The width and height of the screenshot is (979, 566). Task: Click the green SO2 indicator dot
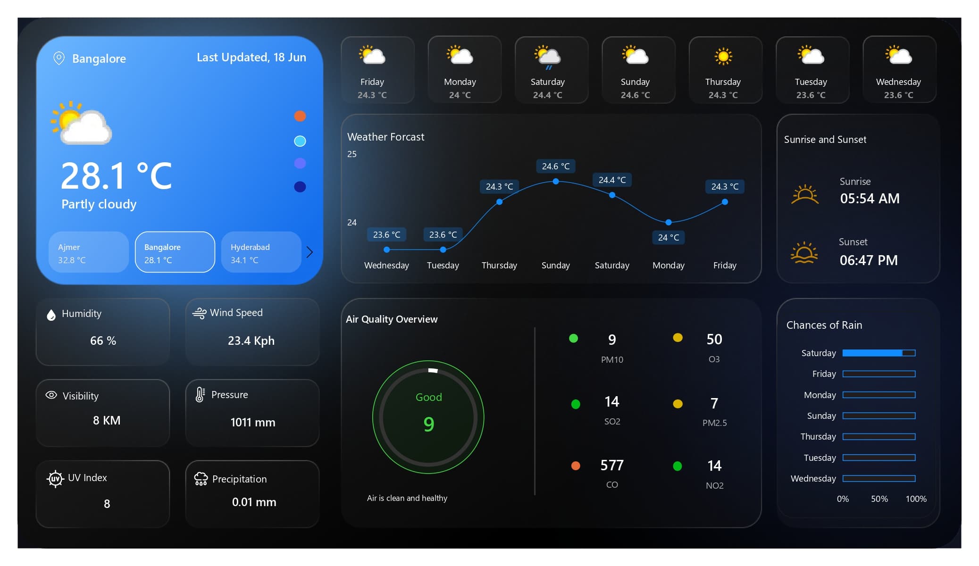point(576,404)
